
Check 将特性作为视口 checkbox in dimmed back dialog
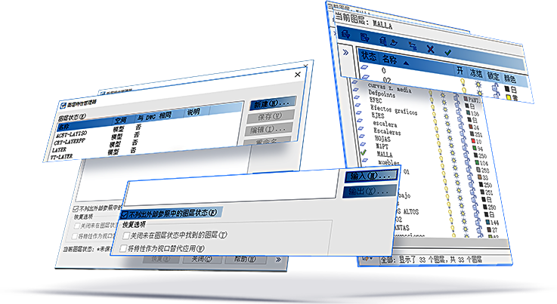[74, 236]
